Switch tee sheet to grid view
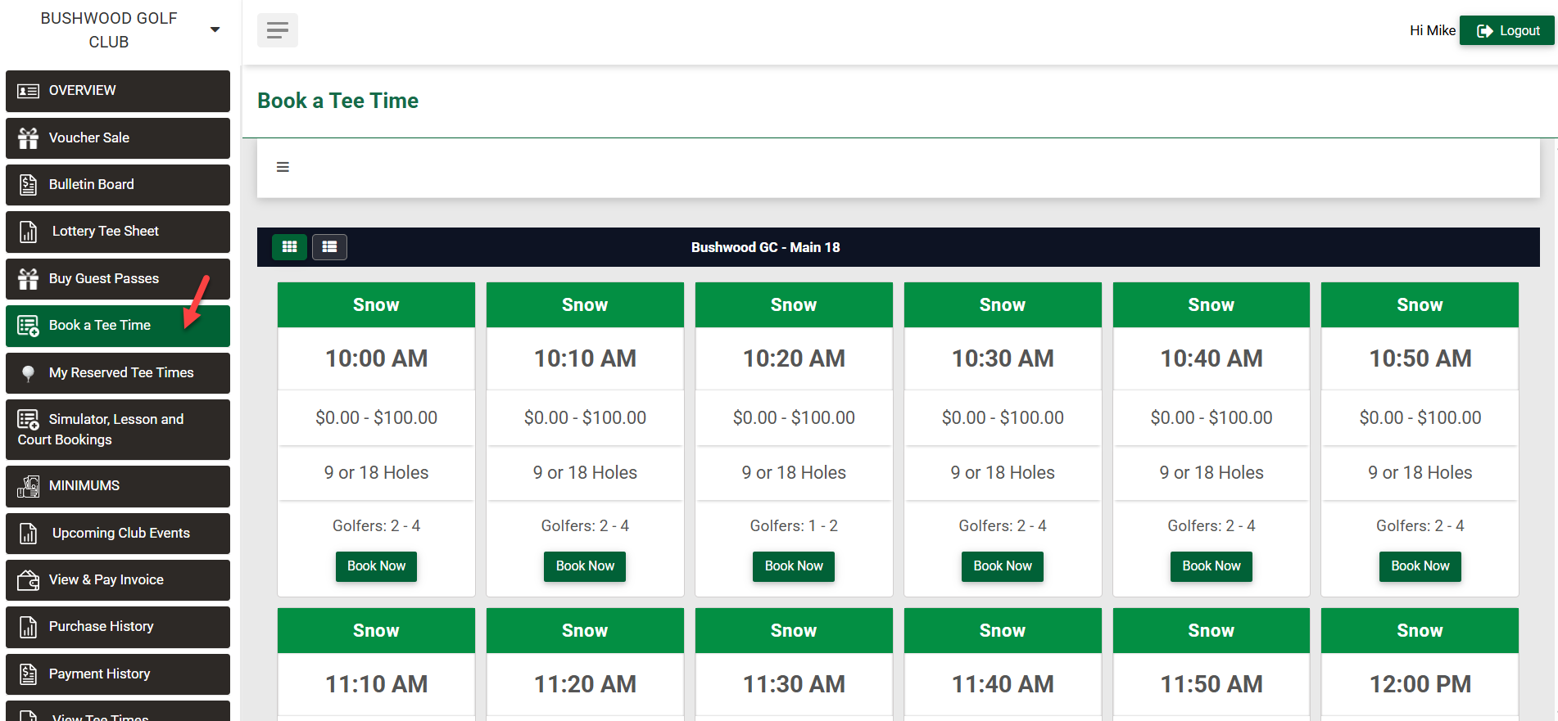 click(x=289, y=247)
